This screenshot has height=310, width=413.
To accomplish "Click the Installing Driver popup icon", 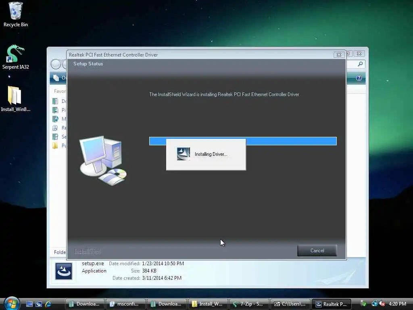I will point(184,154).
